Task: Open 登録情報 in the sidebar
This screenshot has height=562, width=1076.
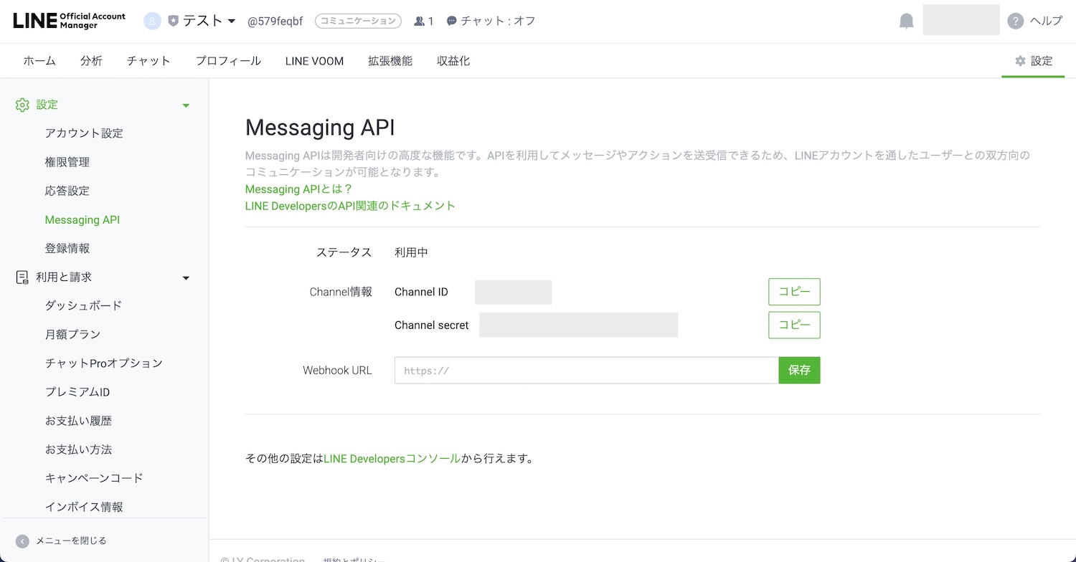Action: (67, 248)
